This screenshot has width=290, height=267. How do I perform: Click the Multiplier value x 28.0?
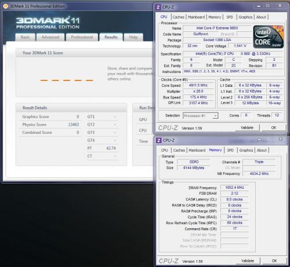[198, 92]
